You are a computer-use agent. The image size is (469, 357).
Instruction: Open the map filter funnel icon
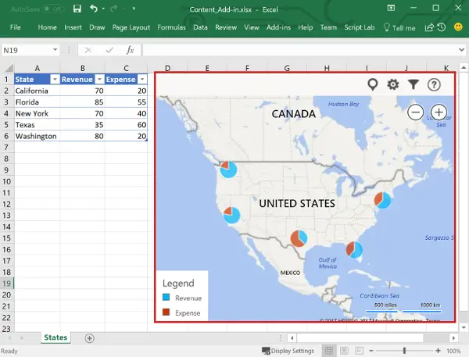(x=414, y=84)
